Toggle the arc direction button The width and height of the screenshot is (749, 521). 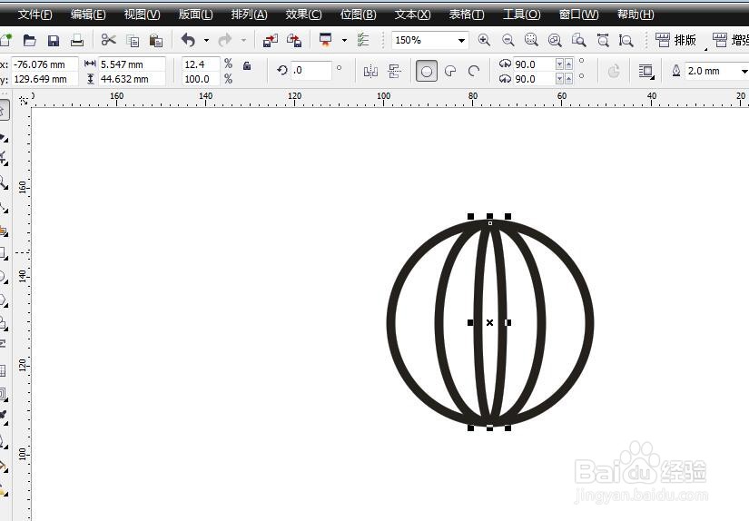(x=614, y=72)
